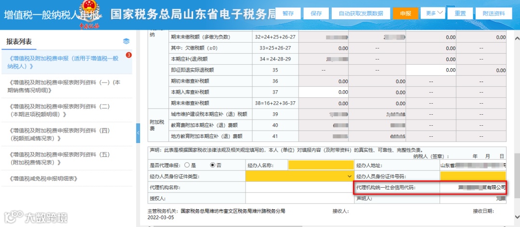The image size is (520, 227).
Task: Open 附列资料（四）税额抵减情况表 report
Action: coord(66,134)
